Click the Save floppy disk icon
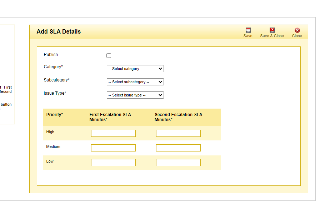This screenshot has width=325, height=204. (248, 30)
